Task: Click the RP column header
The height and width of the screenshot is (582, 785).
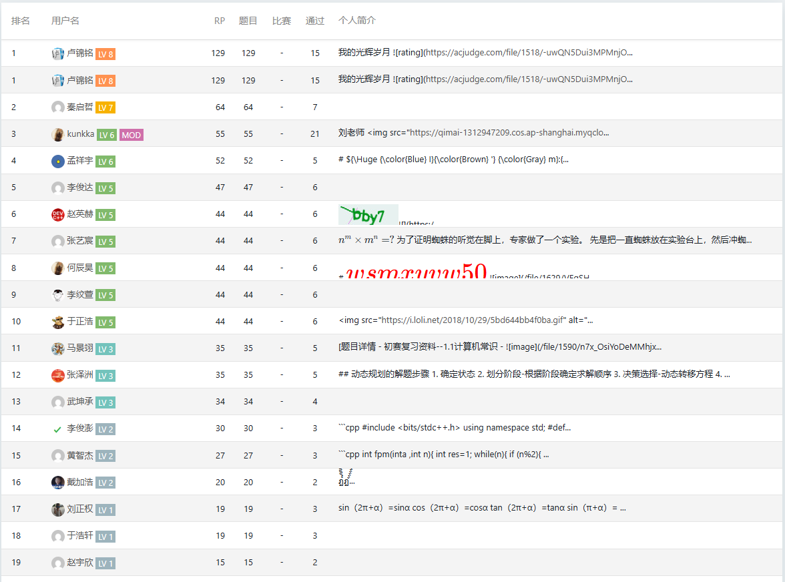Action: tap(220, 21)
